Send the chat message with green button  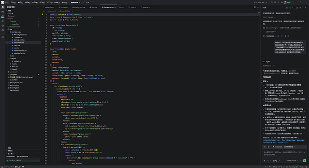305,161
